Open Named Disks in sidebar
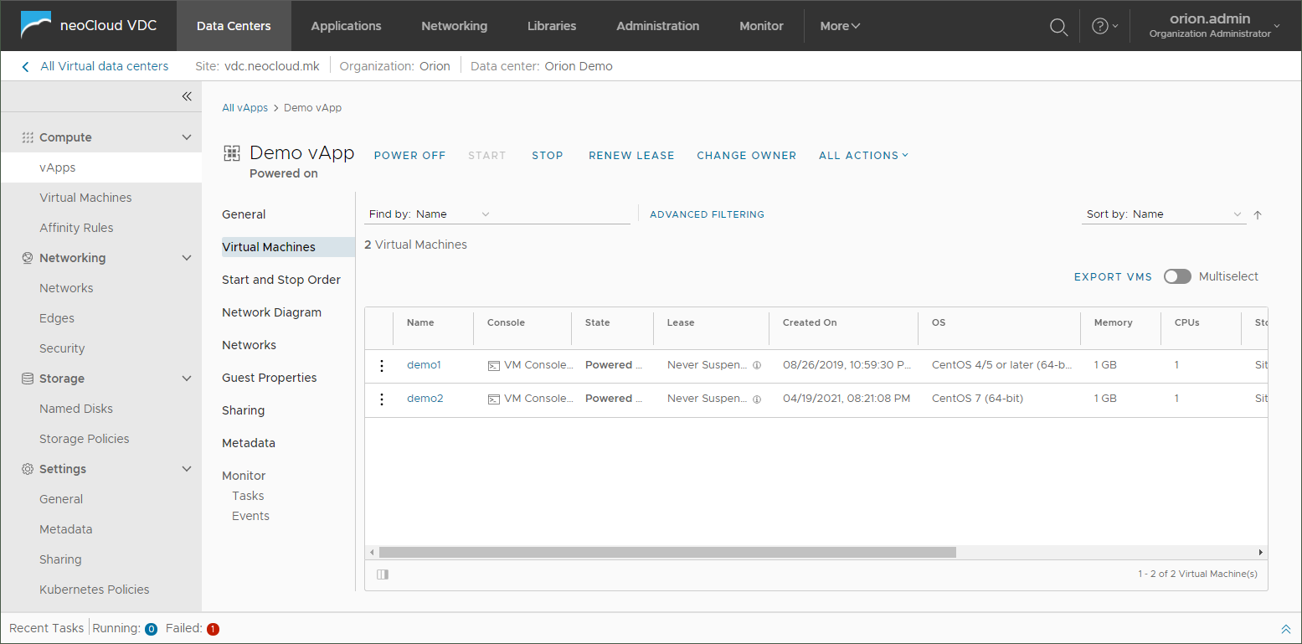The image size is (1302, 644). (76, 409)
